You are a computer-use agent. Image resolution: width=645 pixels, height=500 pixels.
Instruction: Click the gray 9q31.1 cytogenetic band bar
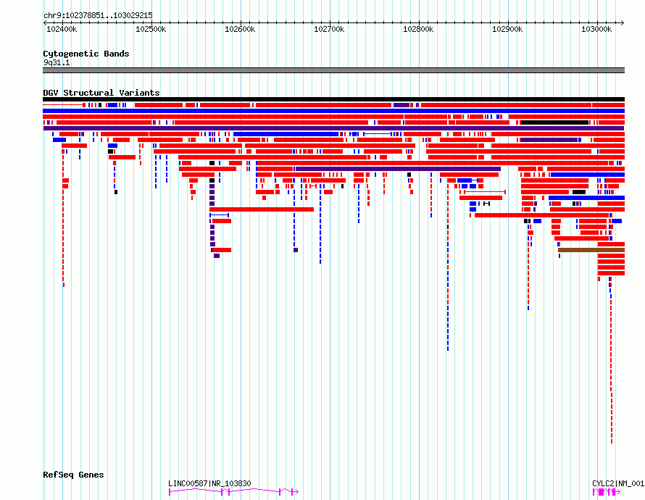[x=333, y=70]
